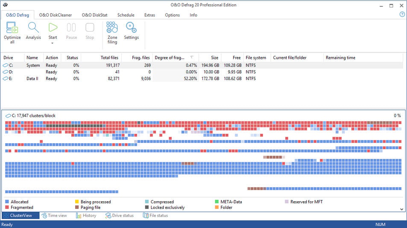The width and height of the screenshot is (407, 228).
Task: Click the Reserved for MFT swatch
Action: tap(287, 202)
